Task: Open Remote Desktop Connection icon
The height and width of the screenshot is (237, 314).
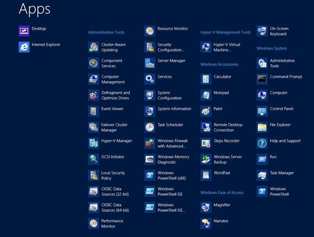Action: click(206, 127)
